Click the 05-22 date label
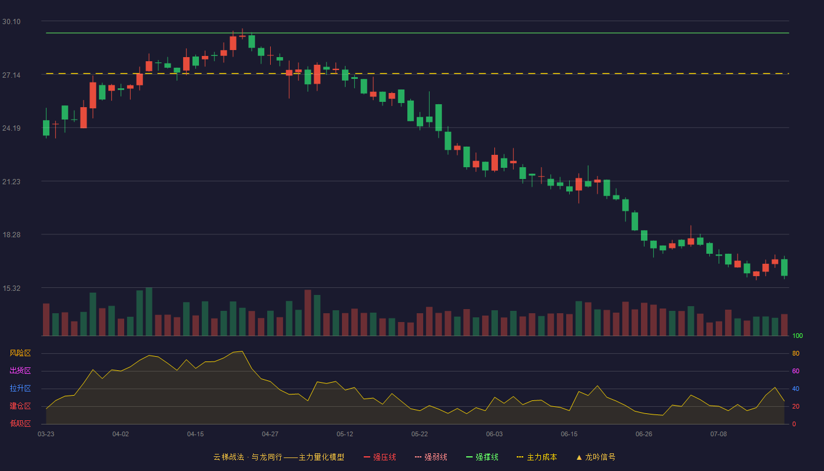Viewport: 824px width, 471px height. pyautogui.click(x=420, y=434)
